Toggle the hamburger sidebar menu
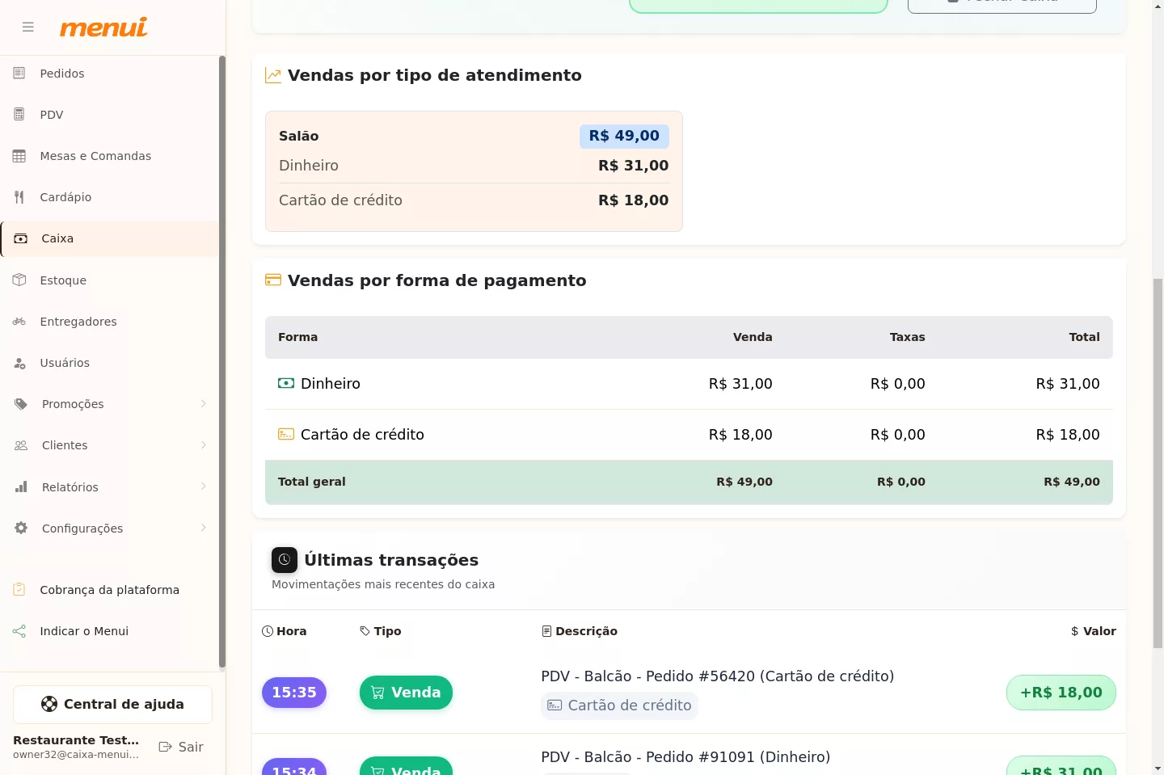 pos(28,27)
